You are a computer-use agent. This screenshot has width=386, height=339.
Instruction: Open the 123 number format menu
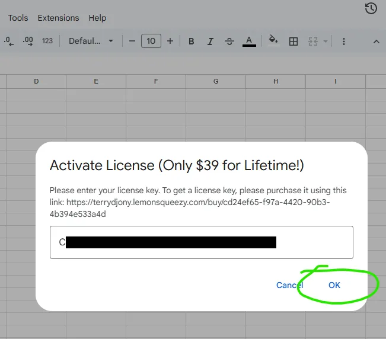[47, 41]
